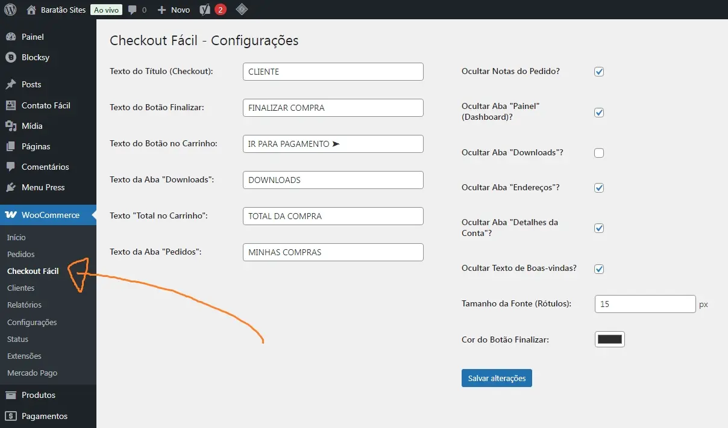Open the WooCommerce Pedidos submenu item
This screenshot has height=428, width=728.
(x=21, y=254)
